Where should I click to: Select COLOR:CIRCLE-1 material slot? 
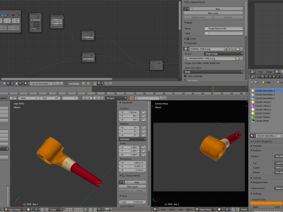coord(267,102)
